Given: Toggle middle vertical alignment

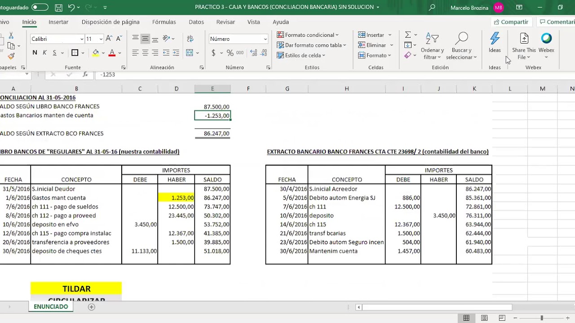Looking at the screenshot, I should 145,39.
